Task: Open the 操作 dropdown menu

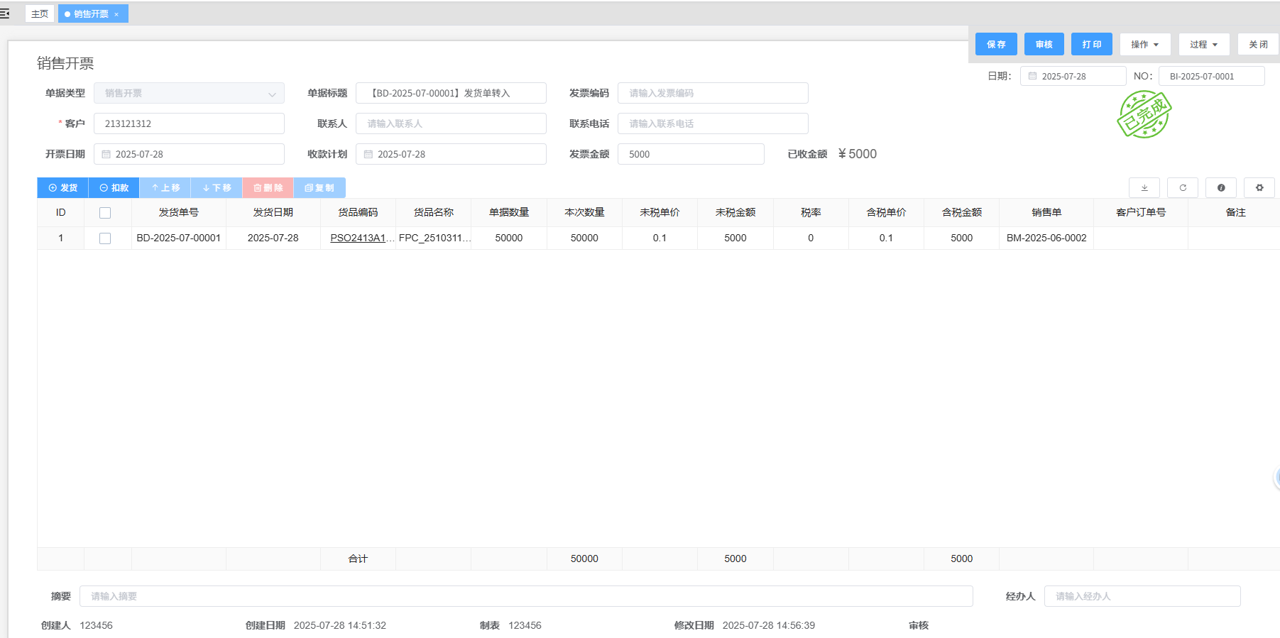Action: click(x=1144, y=45)
